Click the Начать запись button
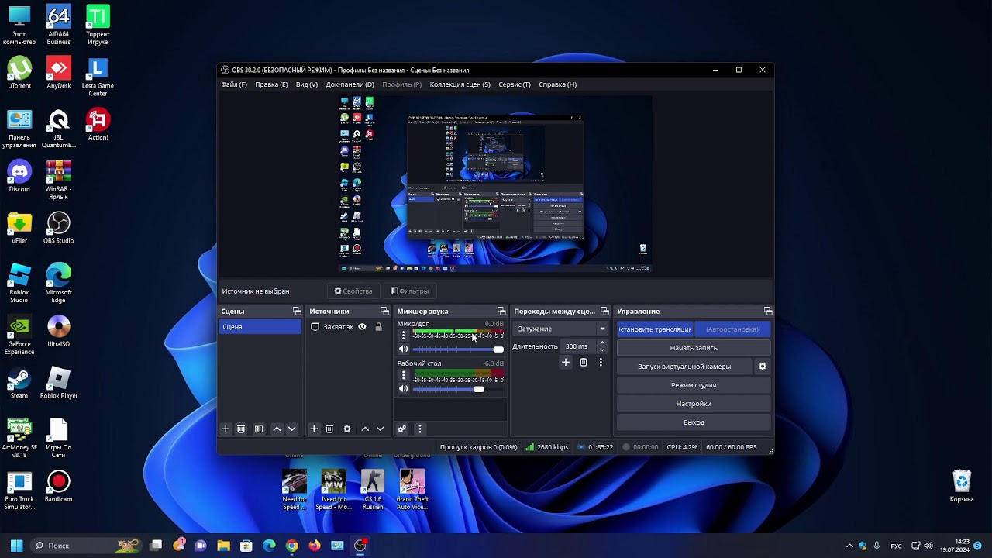Viewport: 992px width, 558px height. (x=694, y=348)
